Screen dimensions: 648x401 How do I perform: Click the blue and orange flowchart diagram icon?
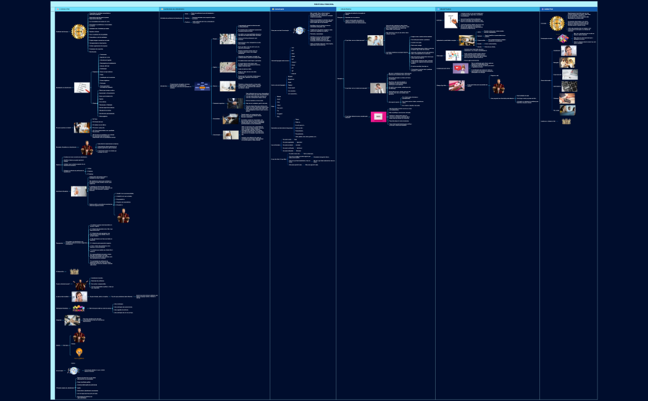202,87
